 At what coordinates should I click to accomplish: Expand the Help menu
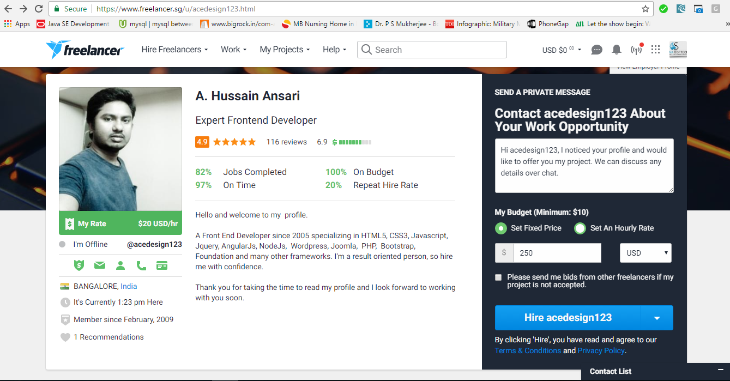click(334, 50)
